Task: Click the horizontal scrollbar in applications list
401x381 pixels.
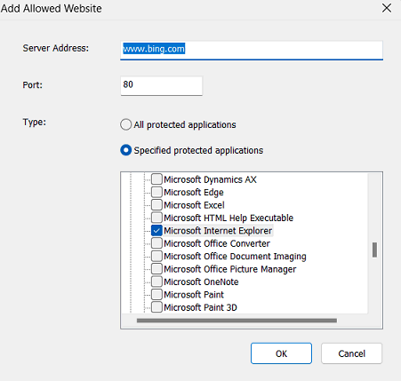Action: pyautogui.click(x=237, y=321)
